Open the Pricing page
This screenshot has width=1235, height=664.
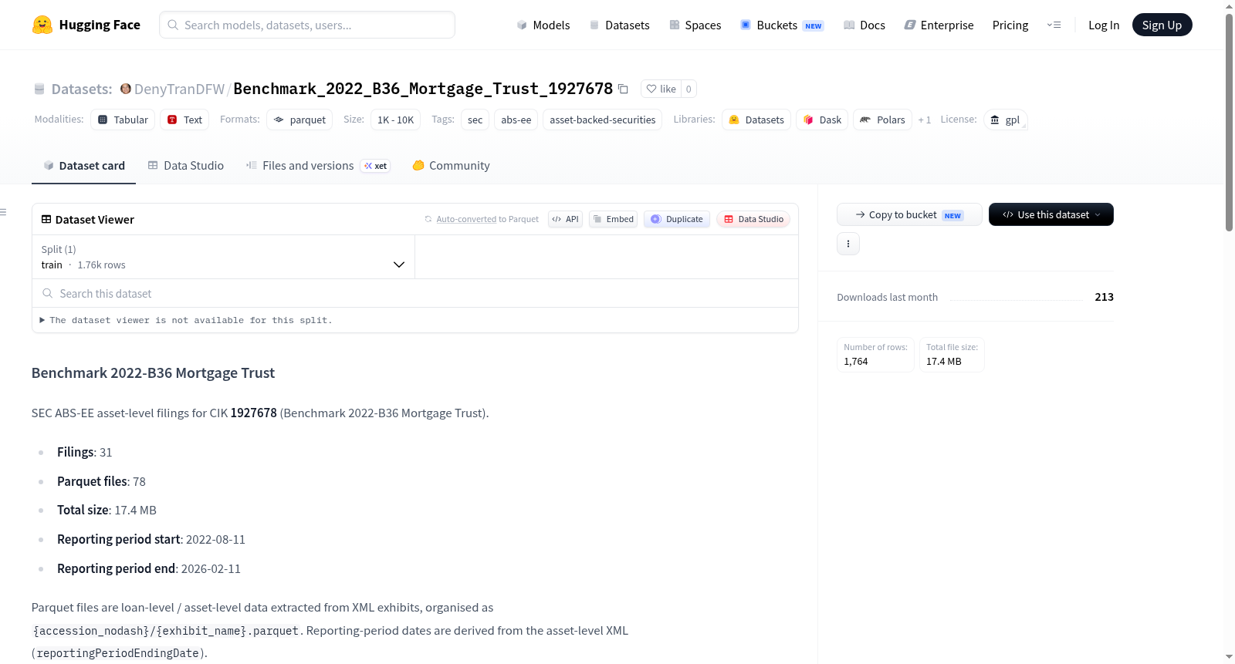click(1010, 25)
